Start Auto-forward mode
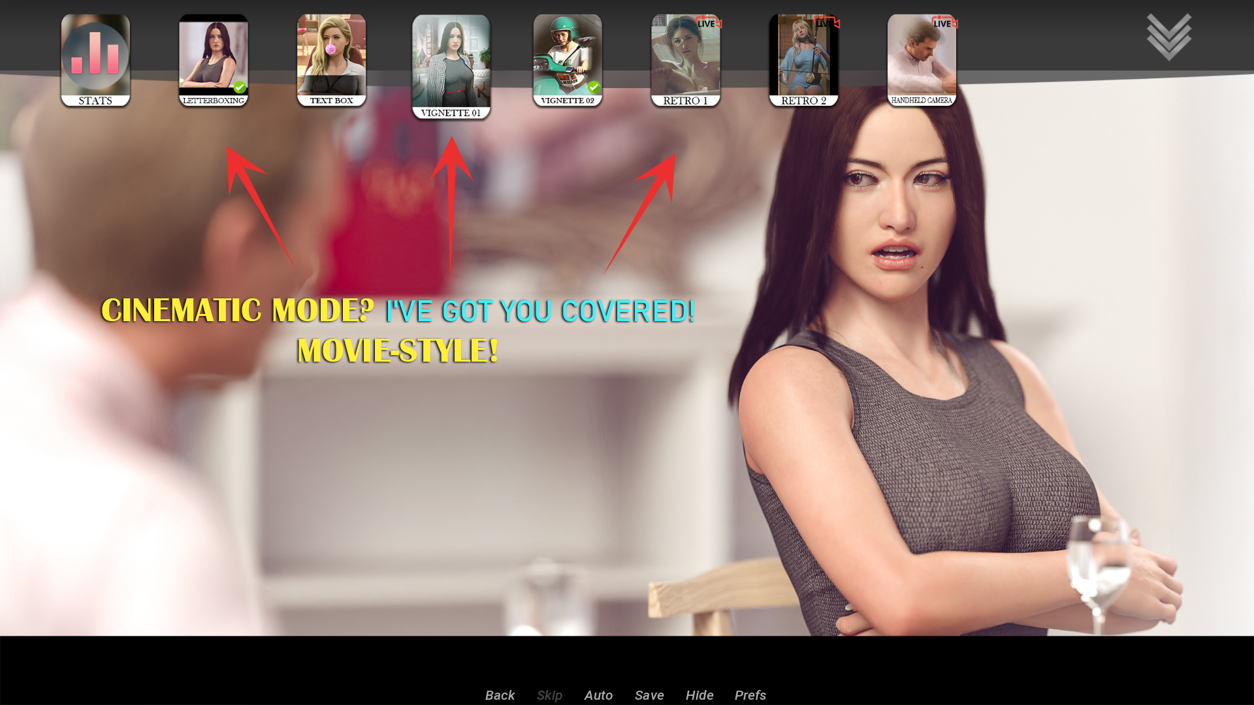Viewport: 1254px width, 705px height. [x=598, y=695]
